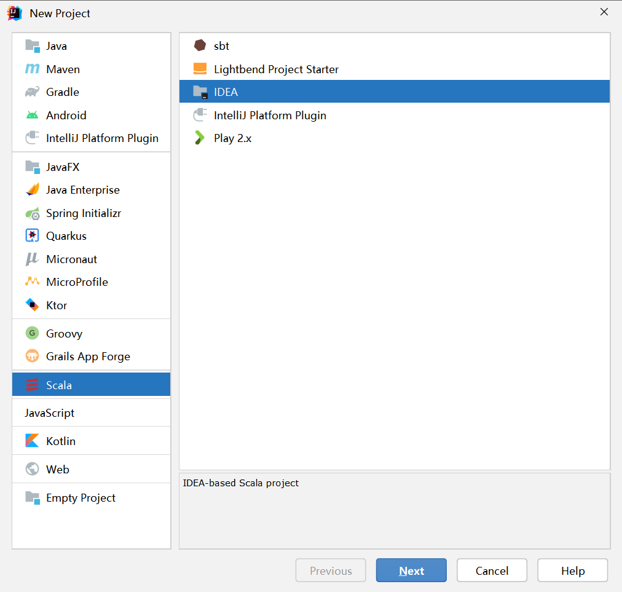
Task: Pick "IDEA" label in Scala options
Action: click(x=226, y=92)
